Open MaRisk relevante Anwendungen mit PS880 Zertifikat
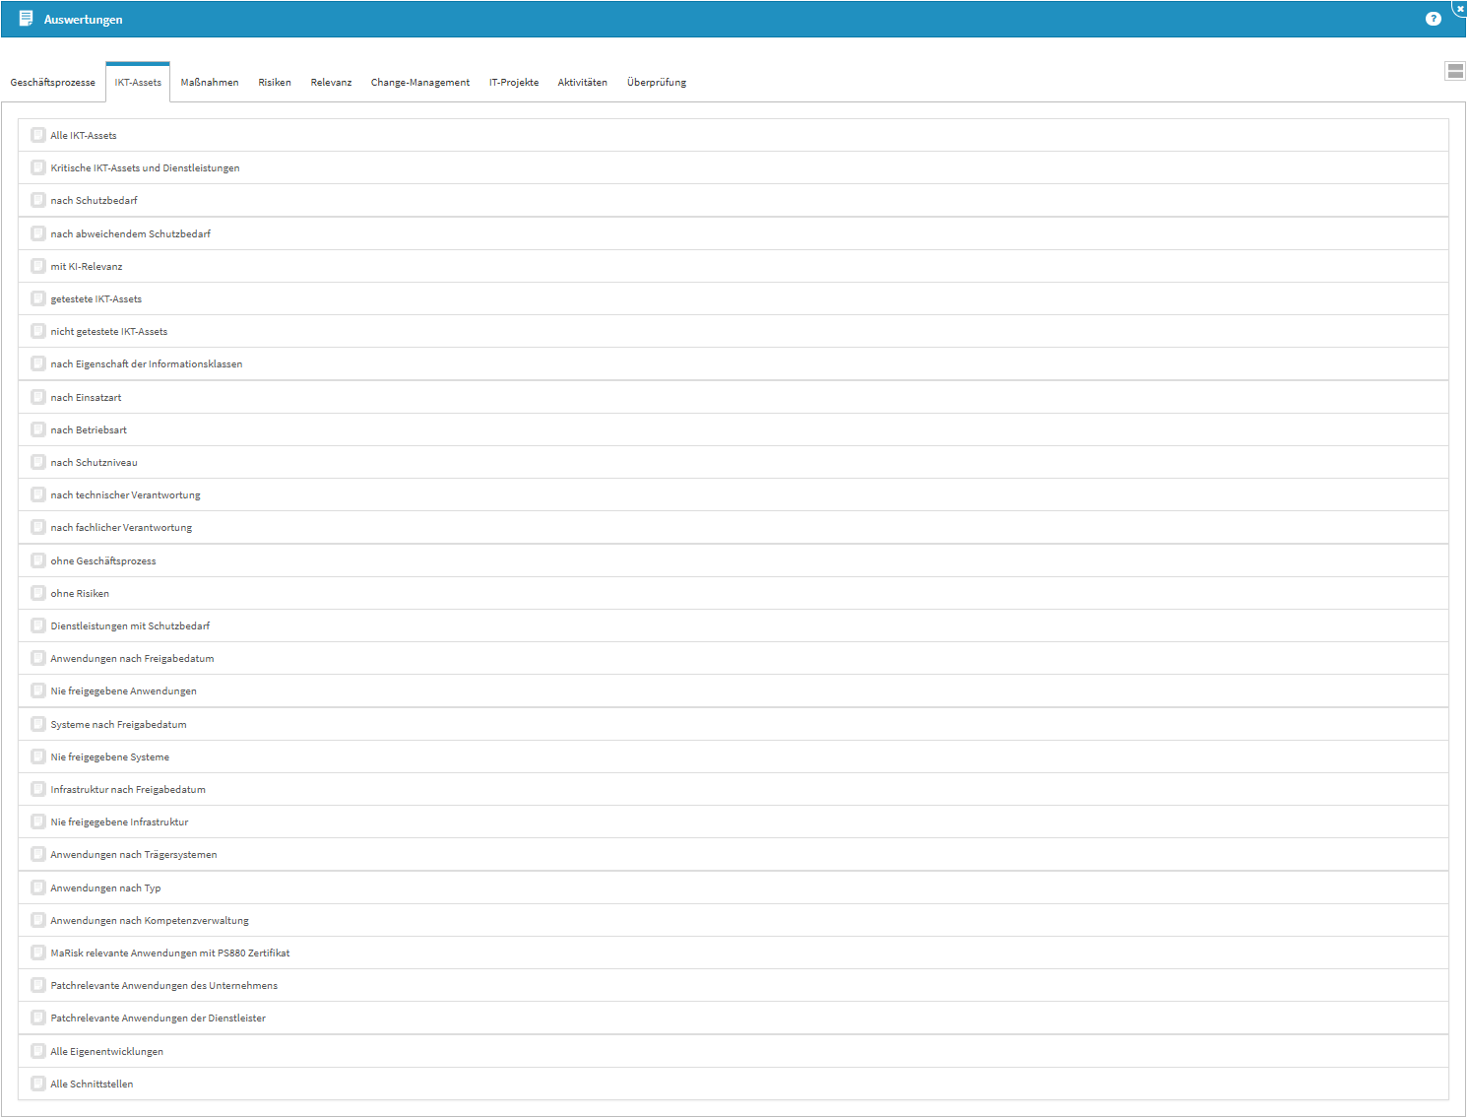This screenshot has height=1117, width=1468. tap(170, 953)
